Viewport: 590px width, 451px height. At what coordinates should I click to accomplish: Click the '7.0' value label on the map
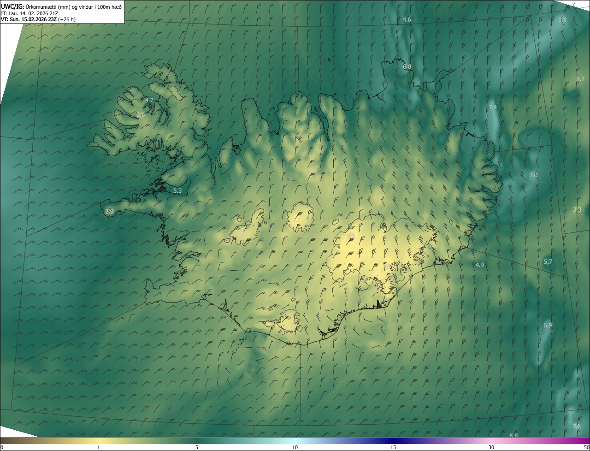533,175
